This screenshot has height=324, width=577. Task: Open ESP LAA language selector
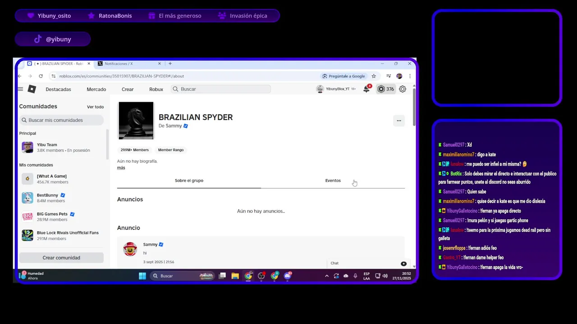click(x=366, y=276)
